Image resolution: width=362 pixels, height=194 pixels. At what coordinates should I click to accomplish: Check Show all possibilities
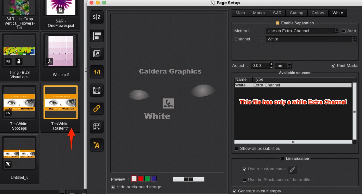point(236,149)
